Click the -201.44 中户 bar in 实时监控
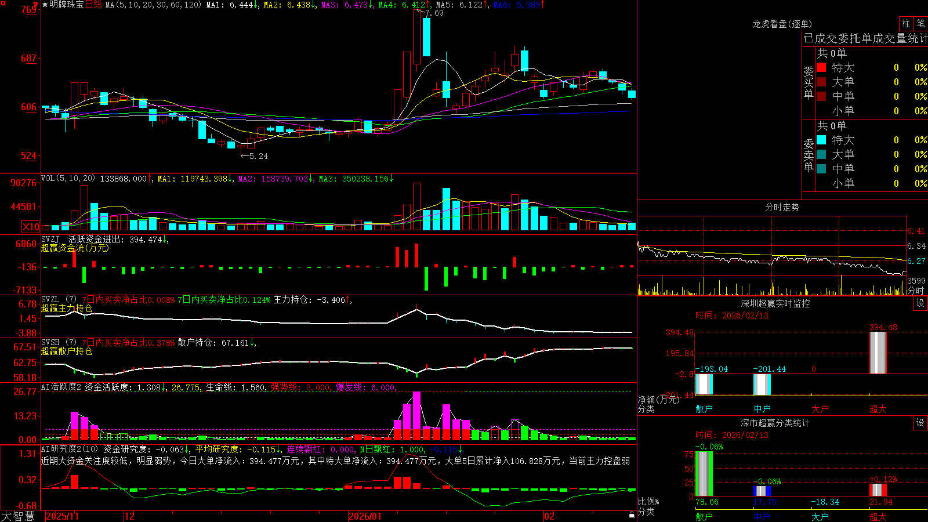The height and width of the screenshot is (522, 928). (x=762, y=385)
